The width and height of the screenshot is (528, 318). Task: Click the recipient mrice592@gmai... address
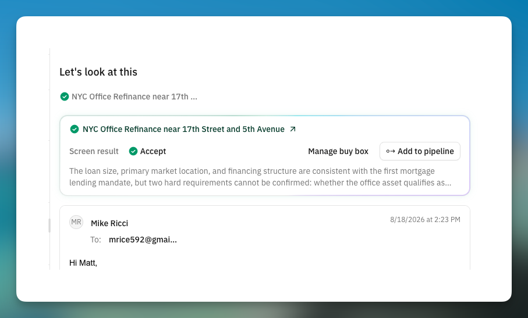point(143,240)
